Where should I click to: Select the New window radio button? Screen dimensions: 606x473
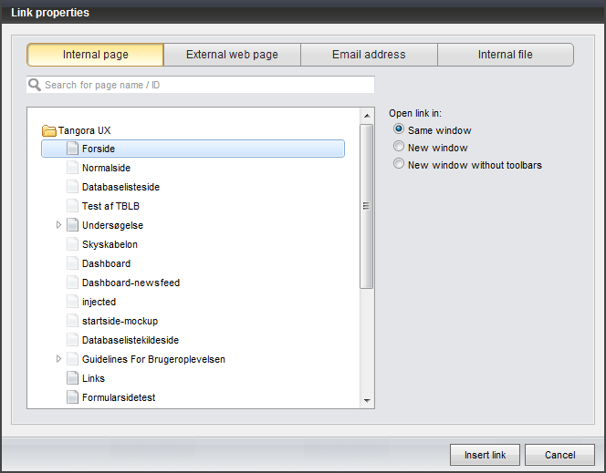click(399, 146)
